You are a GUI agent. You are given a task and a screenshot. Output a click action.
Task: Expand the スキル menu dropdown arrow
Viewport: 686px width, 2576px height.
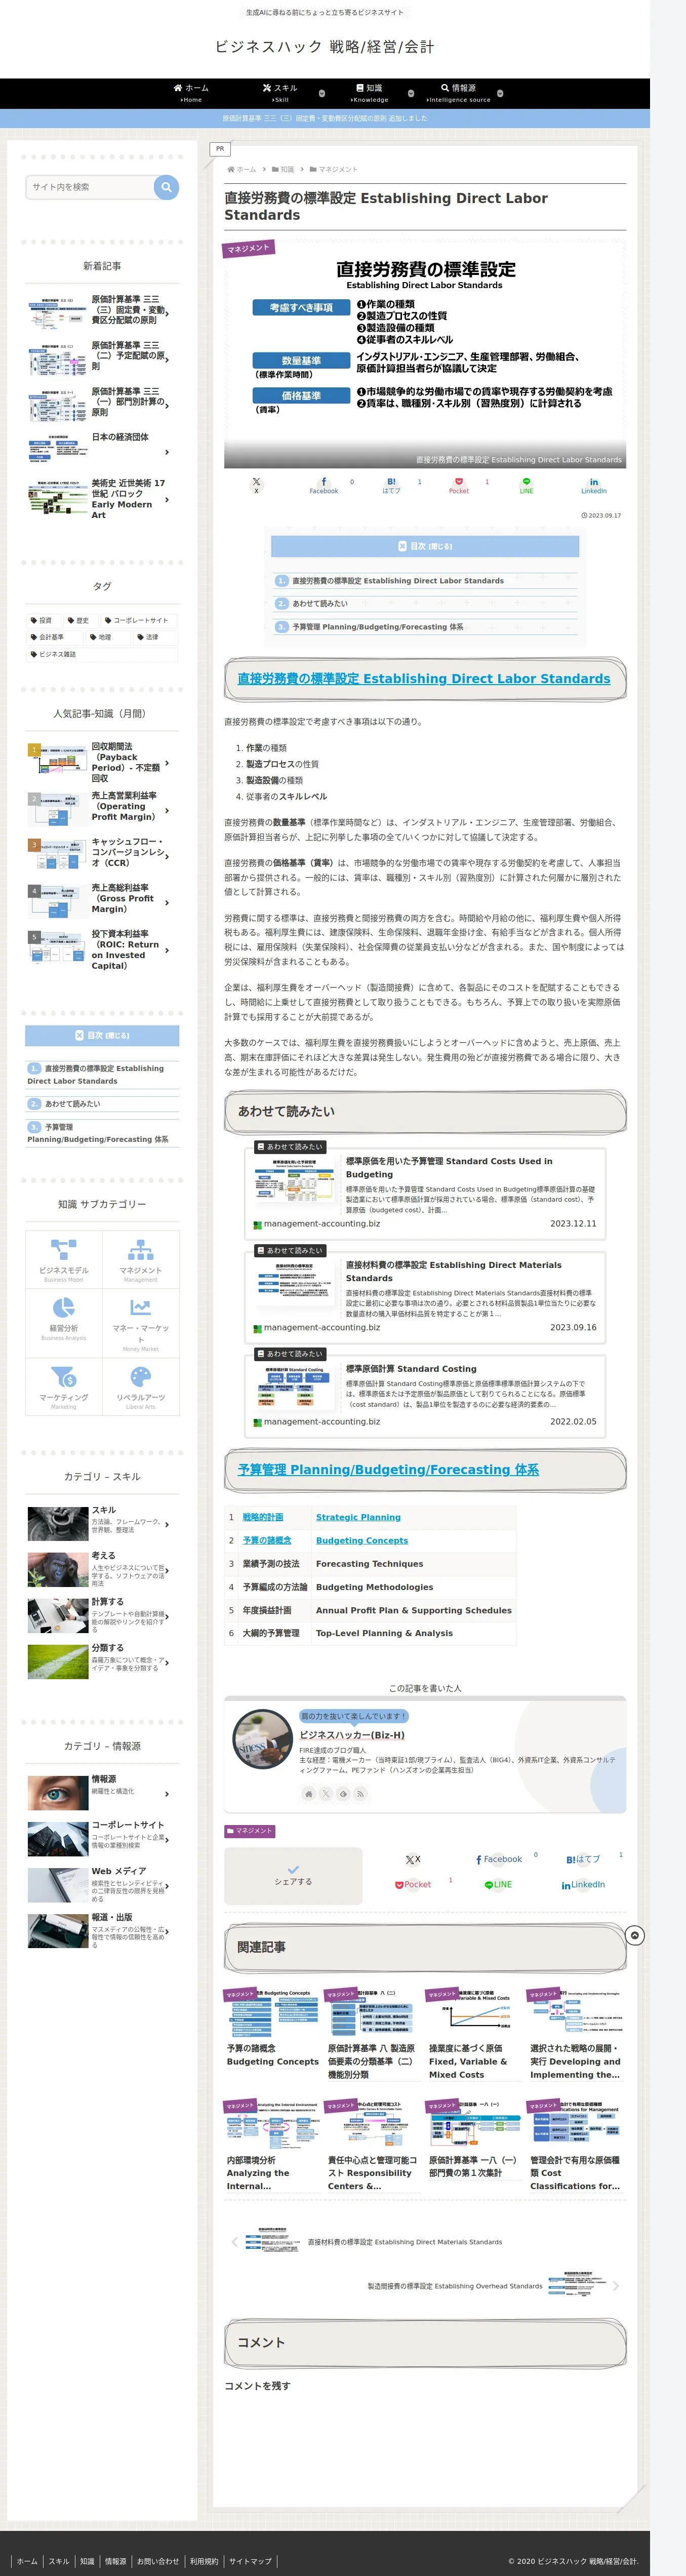pos(322,93)
